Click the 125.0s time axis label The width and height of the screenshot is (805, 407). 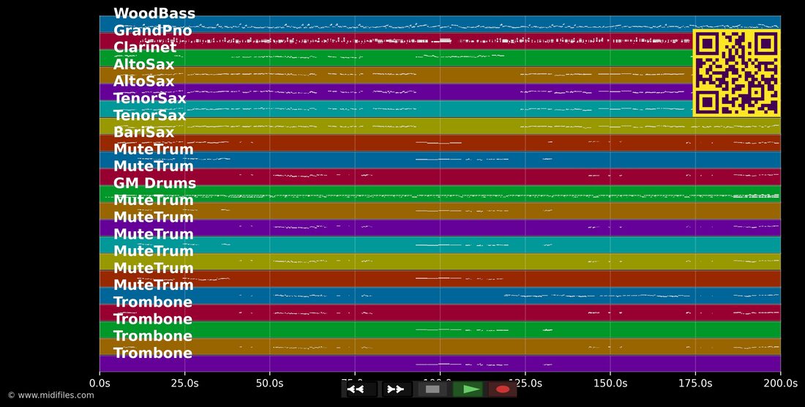click(x=525, y=384)
